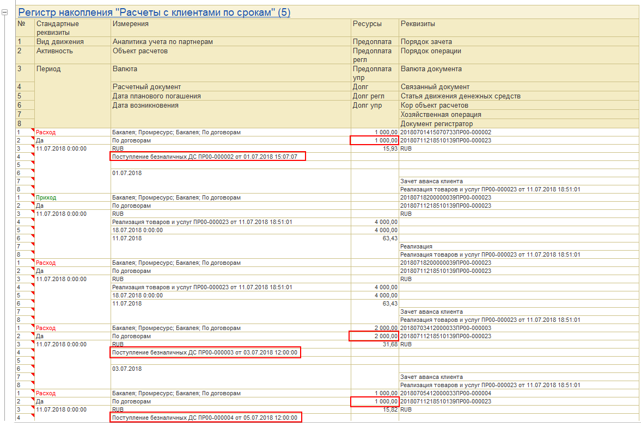This screenshot has width=641, height=423.
Task: Open the "Расчеты с клиентами по срокам" register link
Action: coord(154,13)
